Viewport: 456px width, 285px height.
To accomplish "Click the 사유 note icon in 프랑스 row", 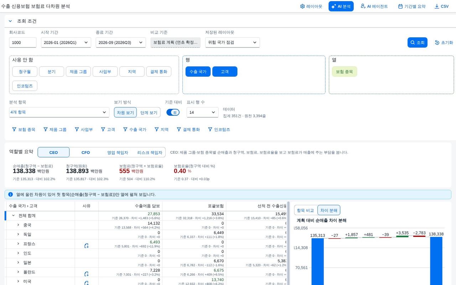I will click(86, 245).
